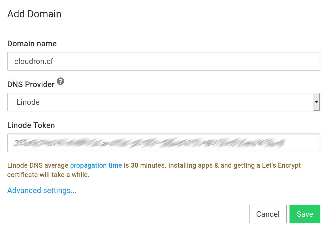Click the DNS Provider dropdown arrow
Image resolution: width=327 pixels, height=230 pixels.
pyautogui.click(x=317, y=102)
